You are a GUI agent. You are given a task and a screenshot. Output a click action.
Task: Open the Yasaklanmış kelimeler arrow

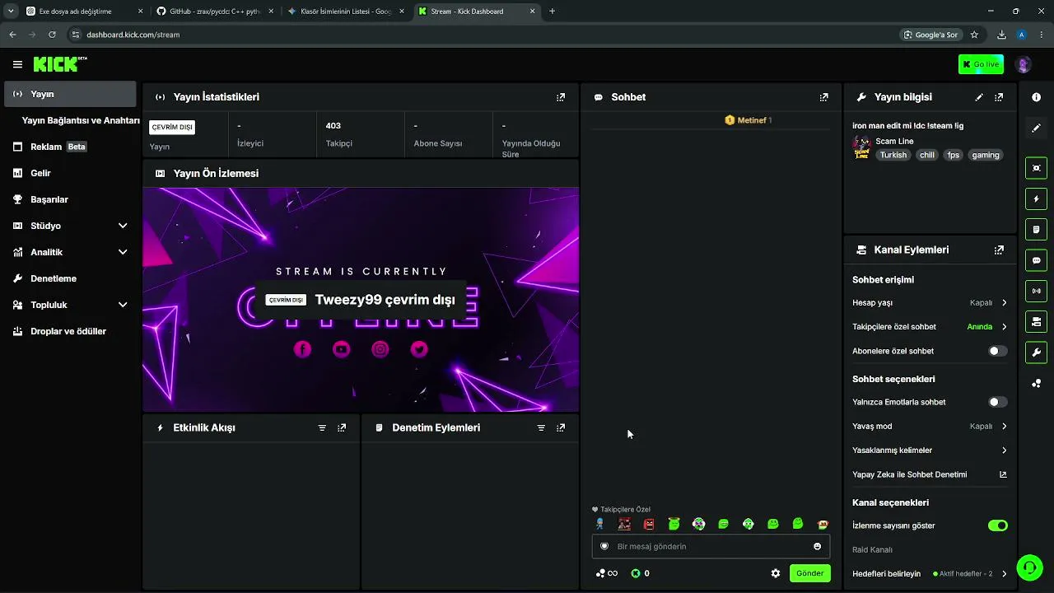pyautogui.click(x=1004, y=451)
